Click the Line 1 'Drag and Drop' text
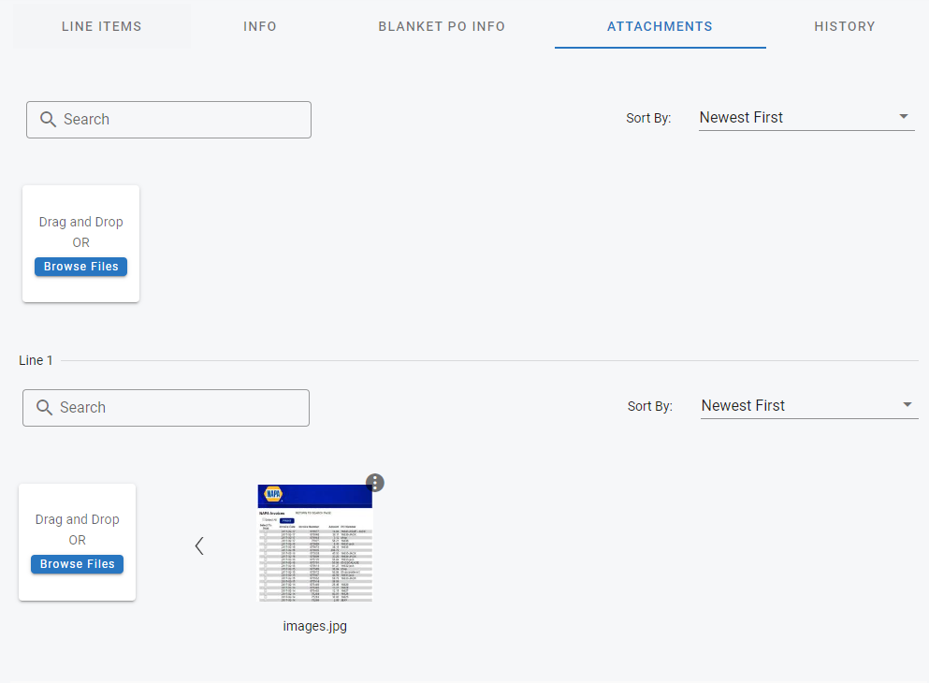929x683 pixels. click(x=77, y=519)
